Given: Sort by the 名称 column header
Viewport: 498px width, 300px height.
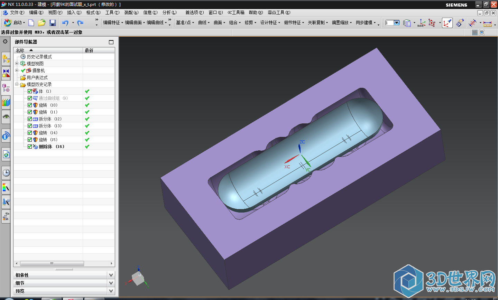Looking at the screenshot, I should click(48, 50).
